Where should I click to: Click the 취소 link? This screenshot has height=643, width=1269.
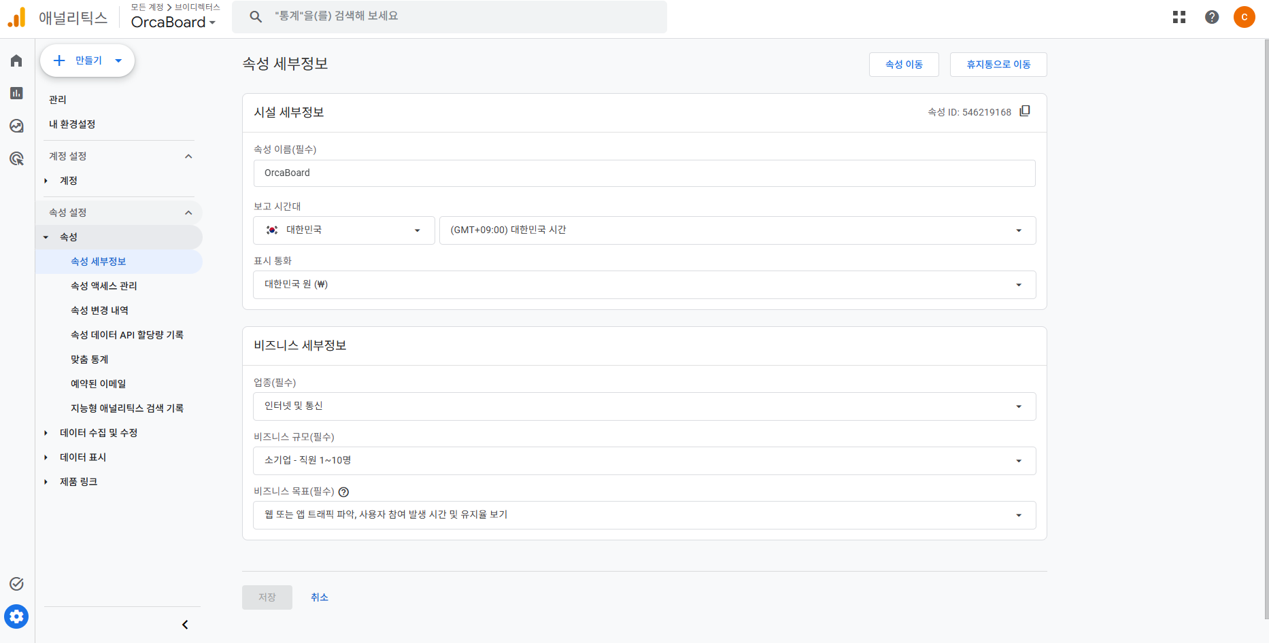(320, 597)
